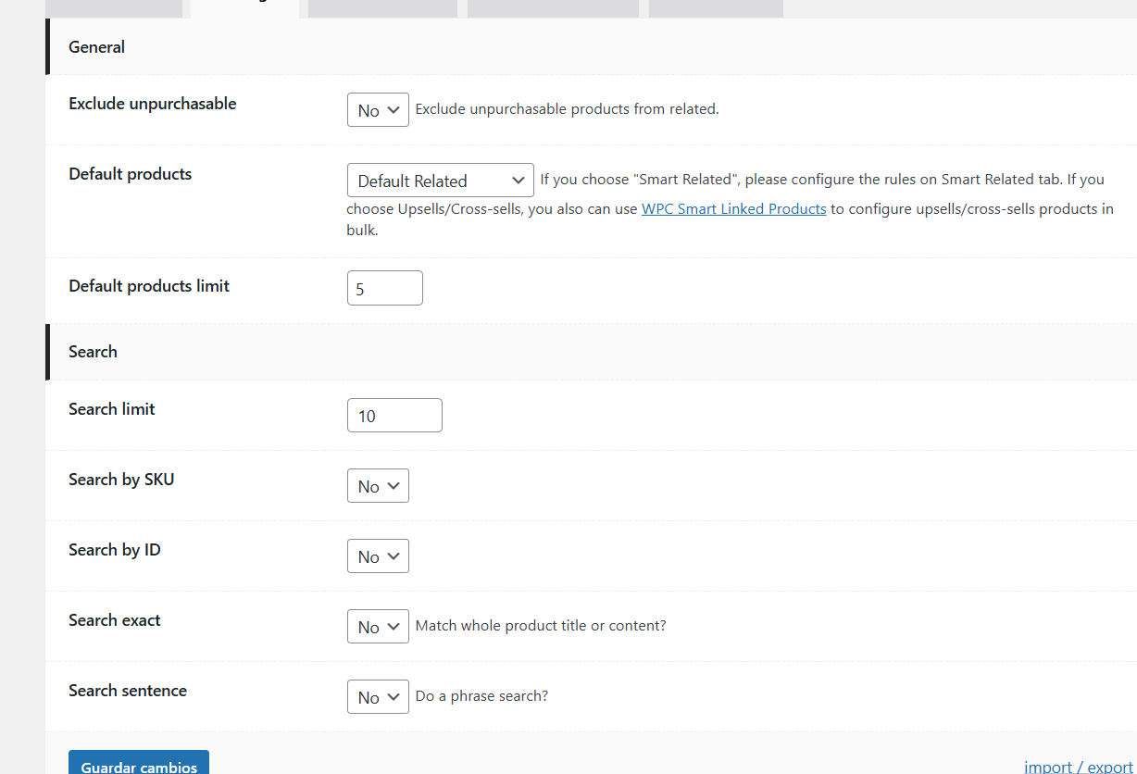Click the "Do a phrase search?" description

pos(481,696)
